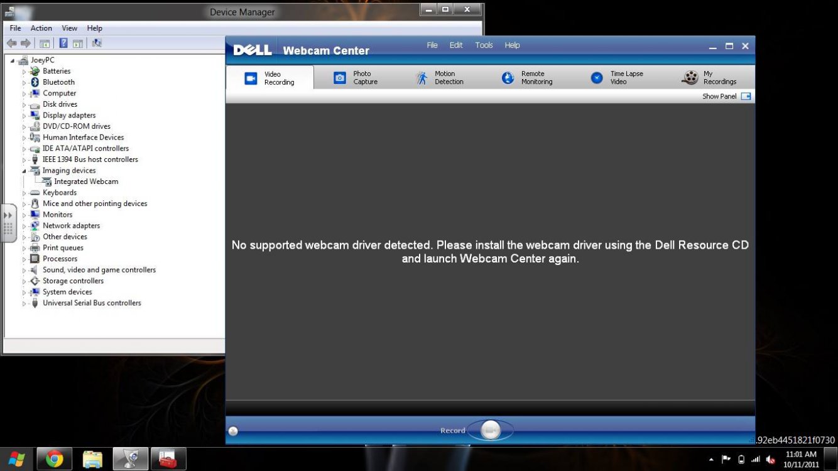Screen dimensions: 838x471
Task: Collapse the Imaging devices node
Action: point(24,171)
